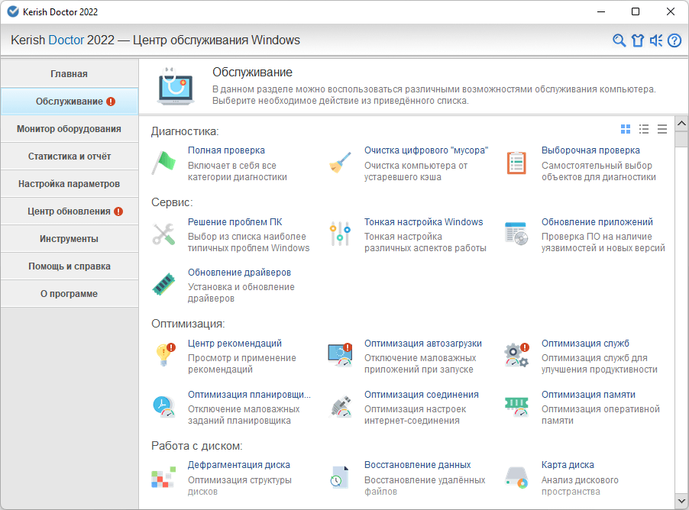Toggle the speaker sound icon in header

[x=656, y=40]
